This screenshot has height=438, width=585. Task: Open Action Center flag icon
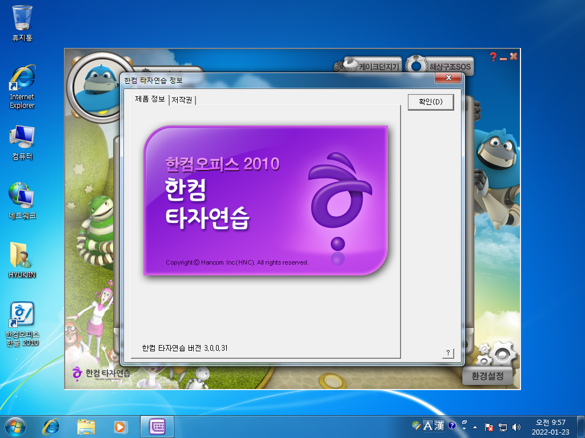coord(489,427)
